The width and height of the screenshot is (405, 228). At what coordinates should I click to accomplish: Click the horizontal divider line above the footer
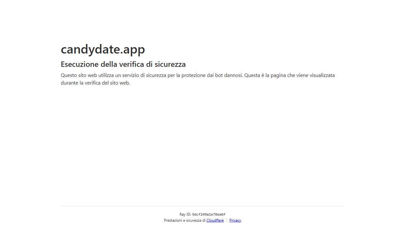[202, 206]
